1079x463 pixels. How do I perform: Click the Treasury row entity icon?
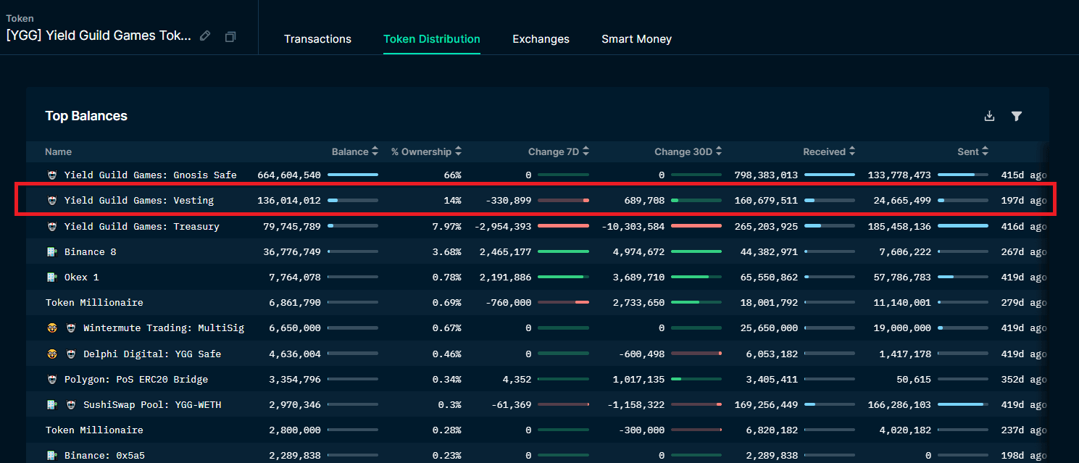click(51, 227)
